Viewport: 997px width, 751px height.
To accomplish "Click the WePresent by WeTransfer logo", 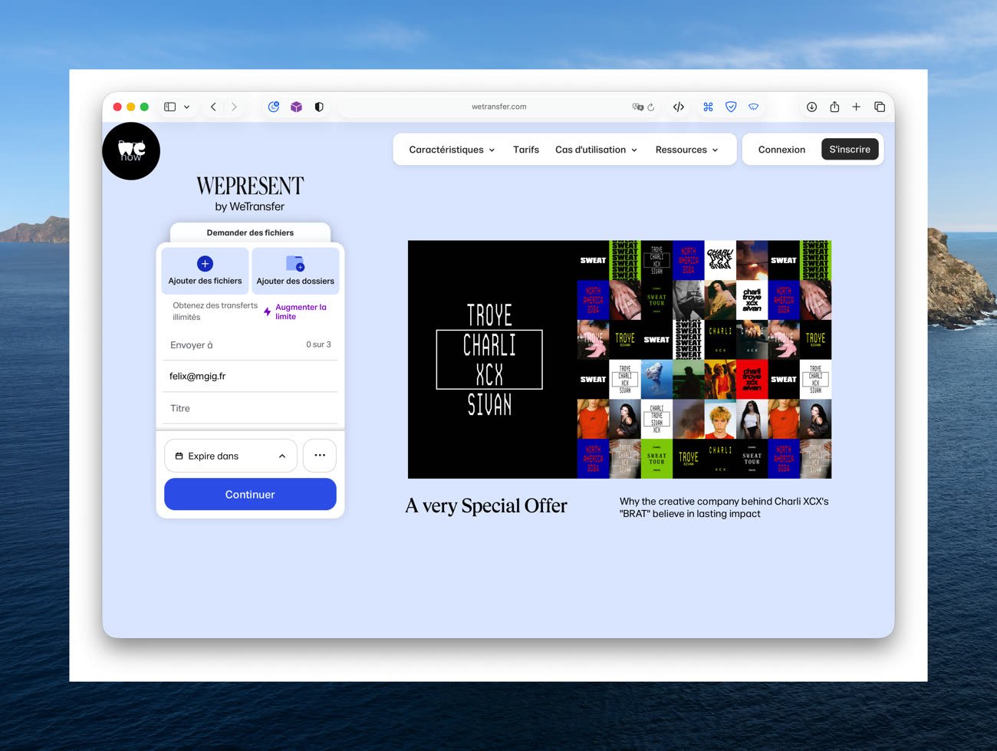I will coord(250,194).
